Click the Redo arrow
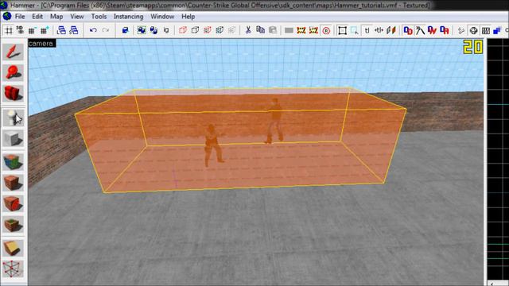The image size is (509, 286). tap(106, 30)
